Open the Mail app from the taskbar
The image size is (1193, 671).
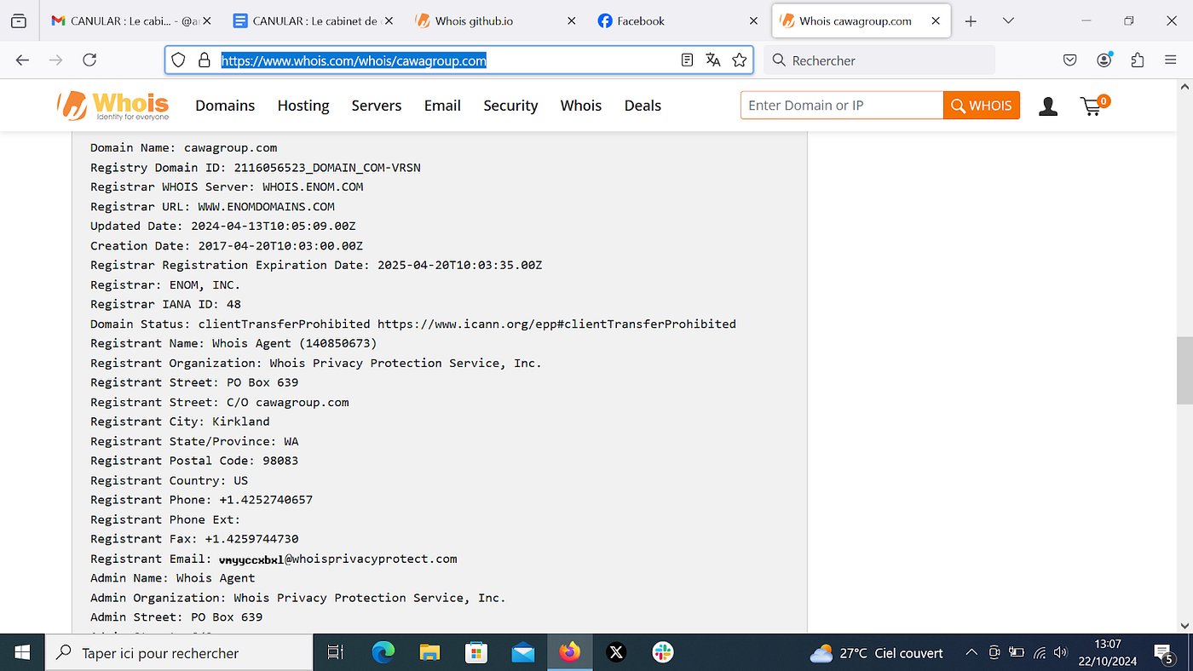pyautogui.click(x=523, y=652)
